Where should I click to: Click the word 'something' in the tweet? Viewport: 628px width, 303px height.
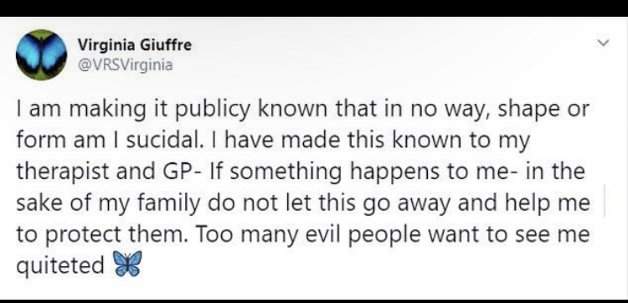pyautogui.click(x=286, y=173)
